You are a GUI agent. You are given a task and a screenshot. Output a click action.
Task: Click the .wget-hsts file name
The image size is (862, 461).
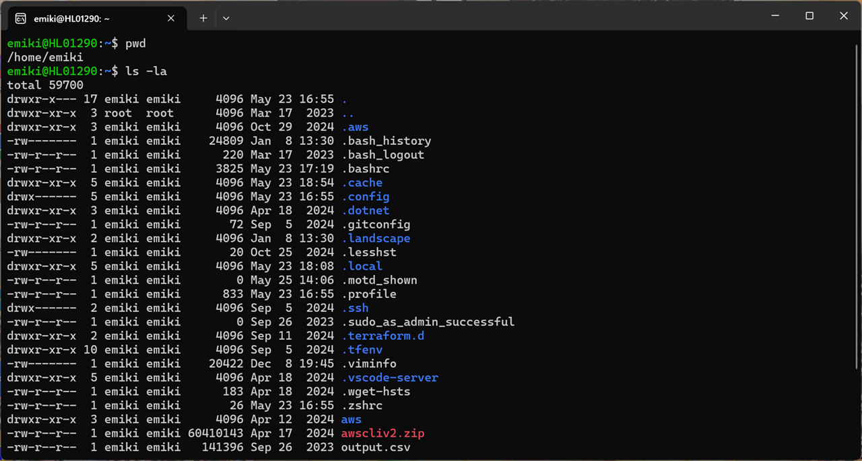[x=376, y=392]
